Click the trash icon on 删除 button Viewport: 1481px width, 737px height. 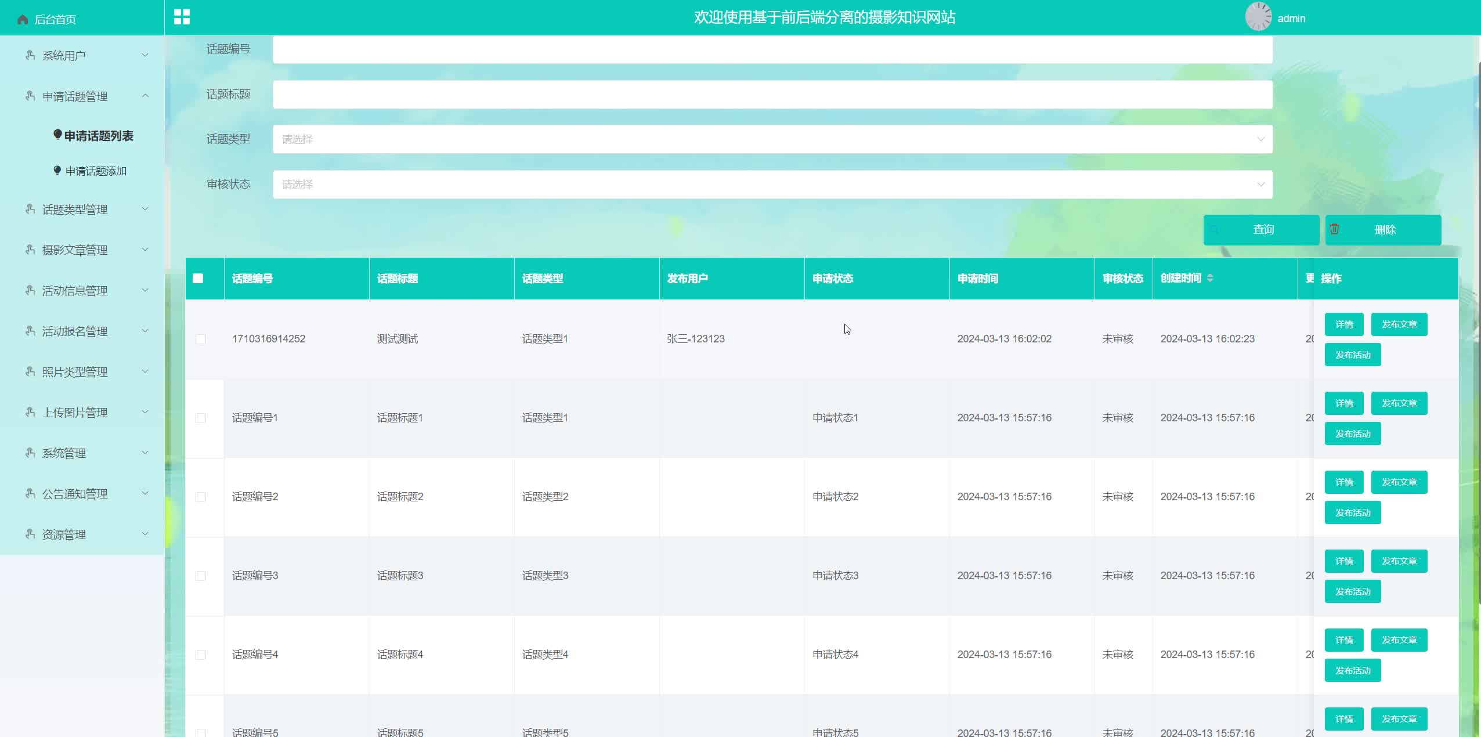tap(1334, 229)
